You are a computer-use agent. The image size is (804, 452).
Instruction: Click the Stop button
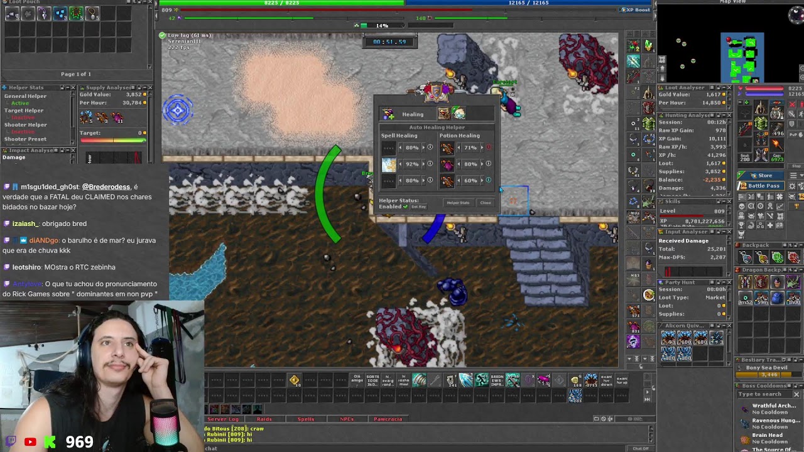point(796,166)
